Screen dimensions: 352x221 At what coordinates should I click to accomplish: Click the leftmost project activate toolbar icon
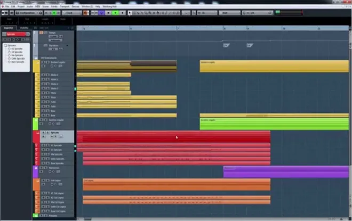pyautogui.click(x=3, y=13)
